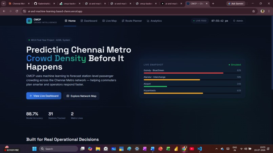Open Power BI yellow icon in taskbar
The image size is (273, 153).
[x=176, y=149]
